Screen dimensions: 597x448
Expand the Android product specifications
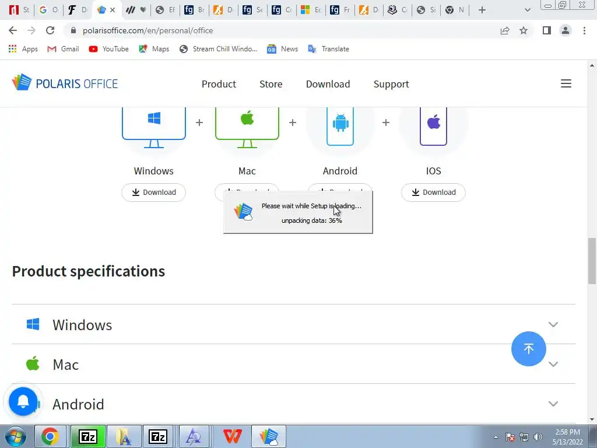293,404
